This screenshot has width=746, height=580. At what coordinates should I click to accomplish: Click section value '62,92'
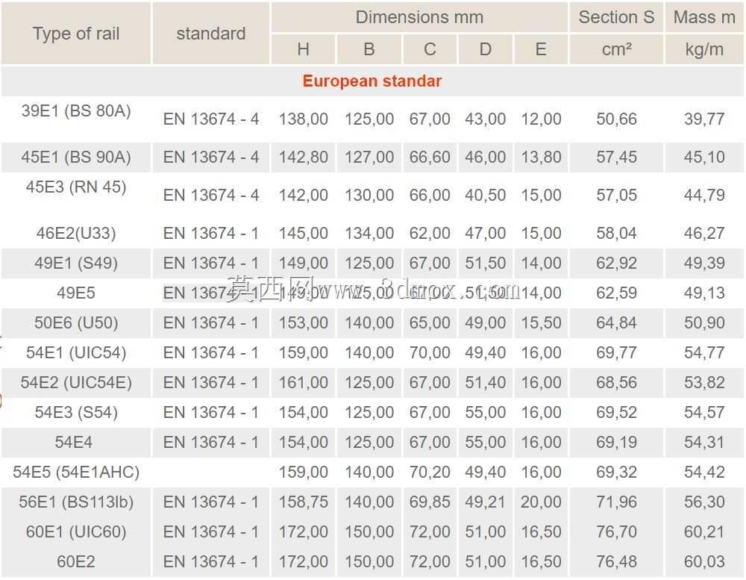pos(617,263)
